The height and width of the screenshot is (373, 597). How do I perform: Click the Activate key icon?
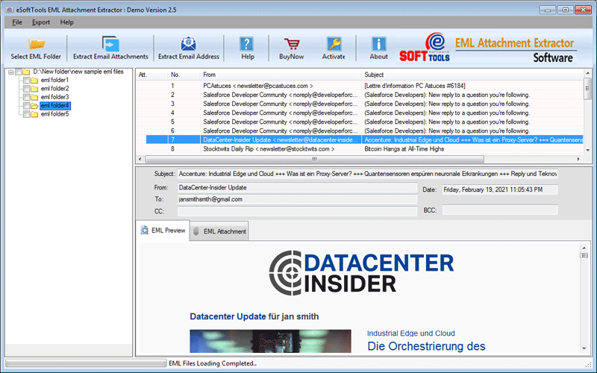point(334,44)
